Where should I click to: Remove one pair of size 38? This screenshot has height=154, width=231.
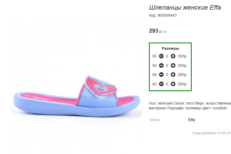(161, 66)
